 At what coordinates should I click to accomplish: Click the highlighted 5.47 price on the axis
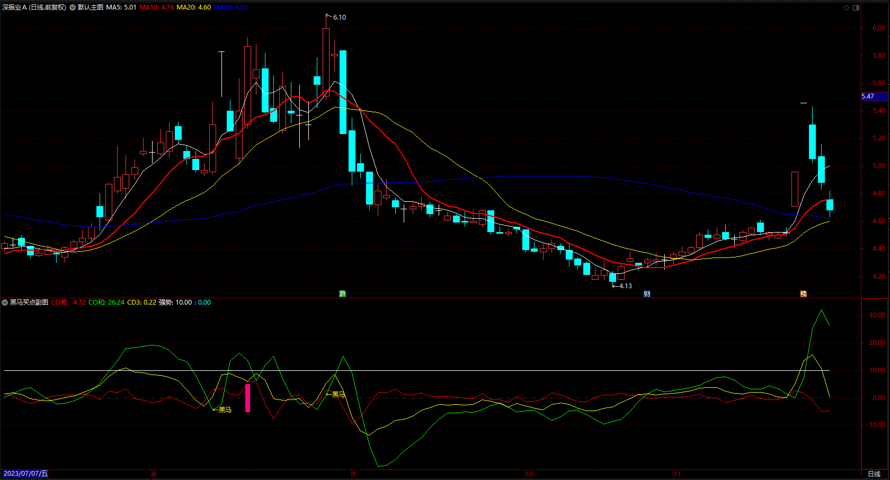[875, 96]
